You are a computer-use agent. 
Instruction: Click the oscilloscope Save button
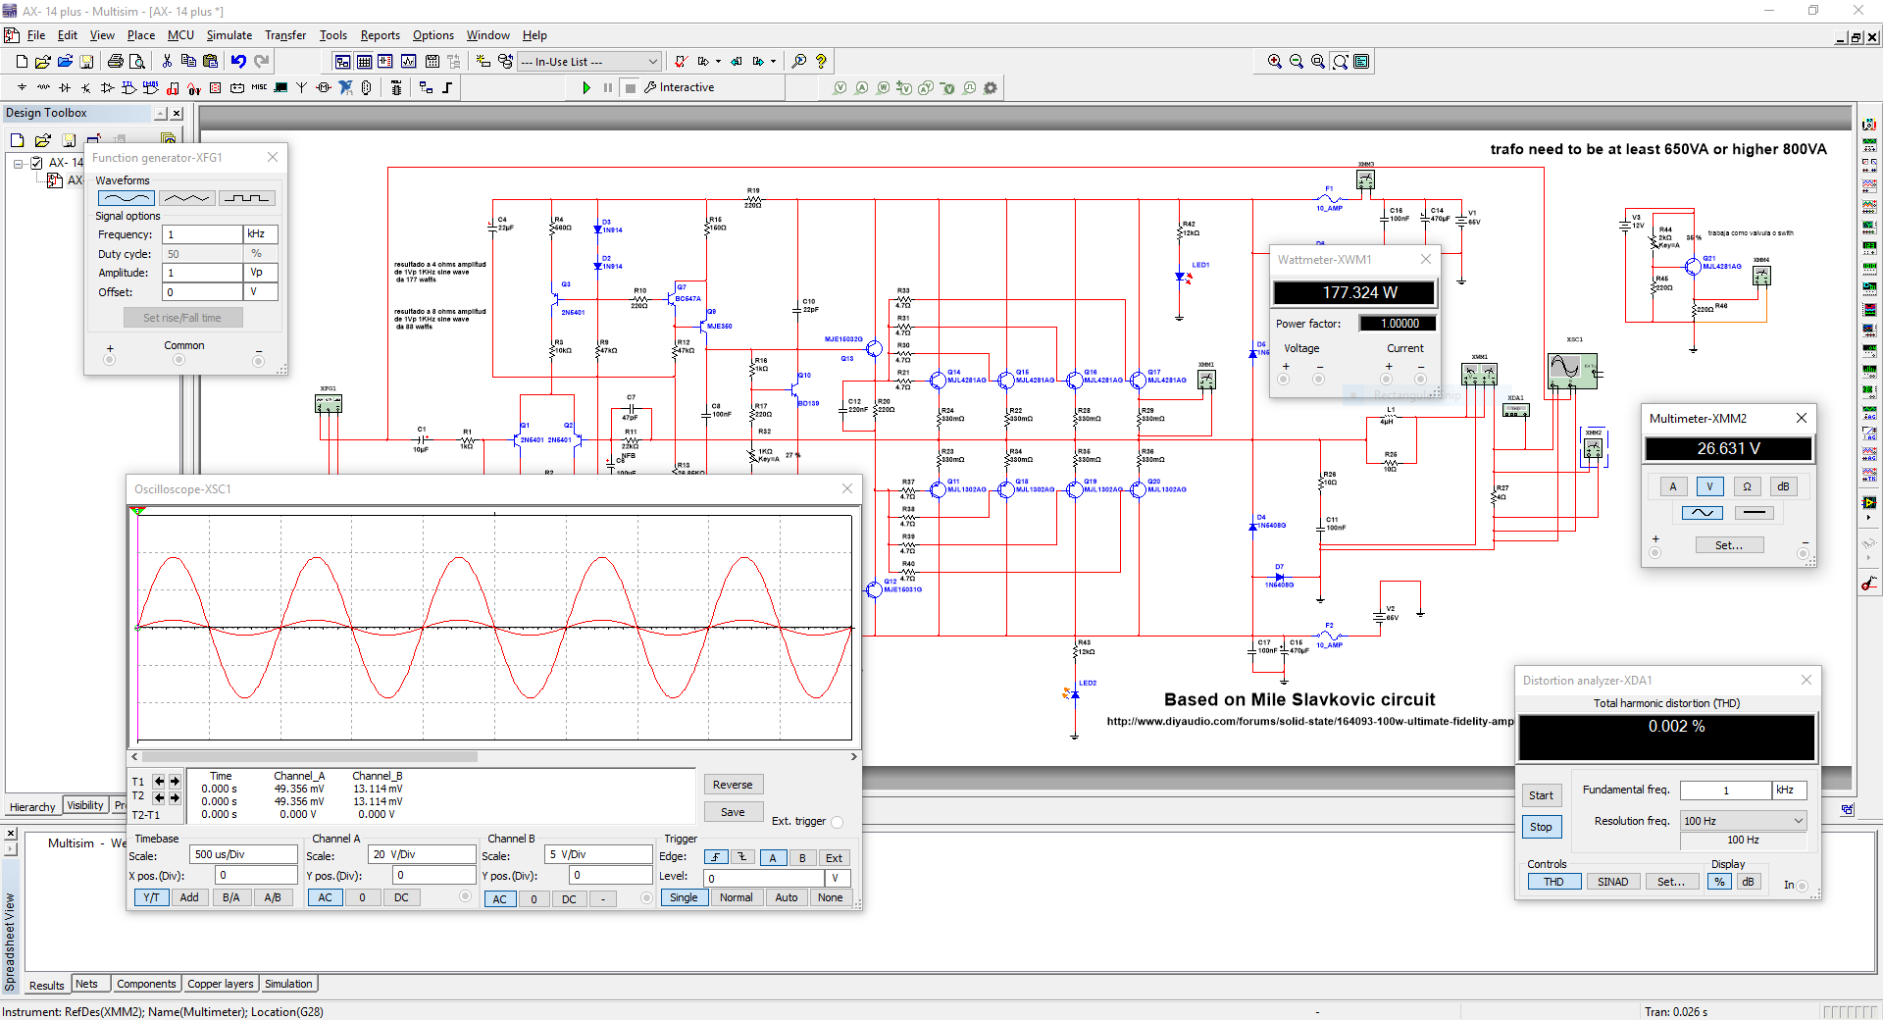(733, 812)
